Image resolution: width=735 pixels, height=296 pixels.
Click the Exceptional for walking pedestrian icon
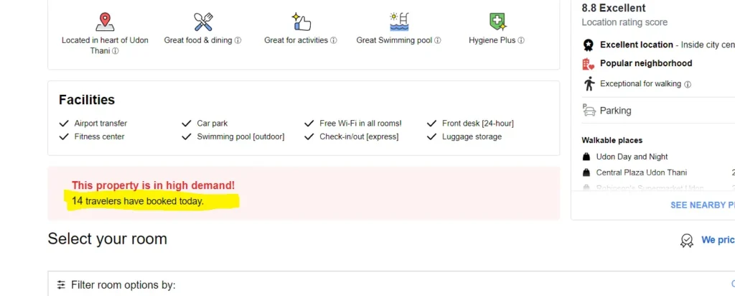click(589, 83)
